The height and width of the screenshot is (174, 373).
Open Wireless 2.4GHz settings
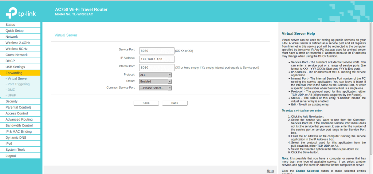pyautogui.click(x=18, y=43)
